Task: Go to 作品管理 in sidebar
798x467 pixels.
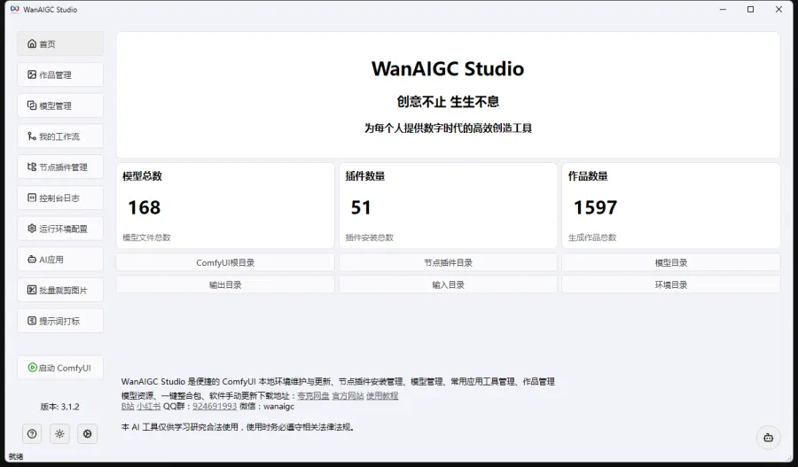Action: tap(60, 74)
